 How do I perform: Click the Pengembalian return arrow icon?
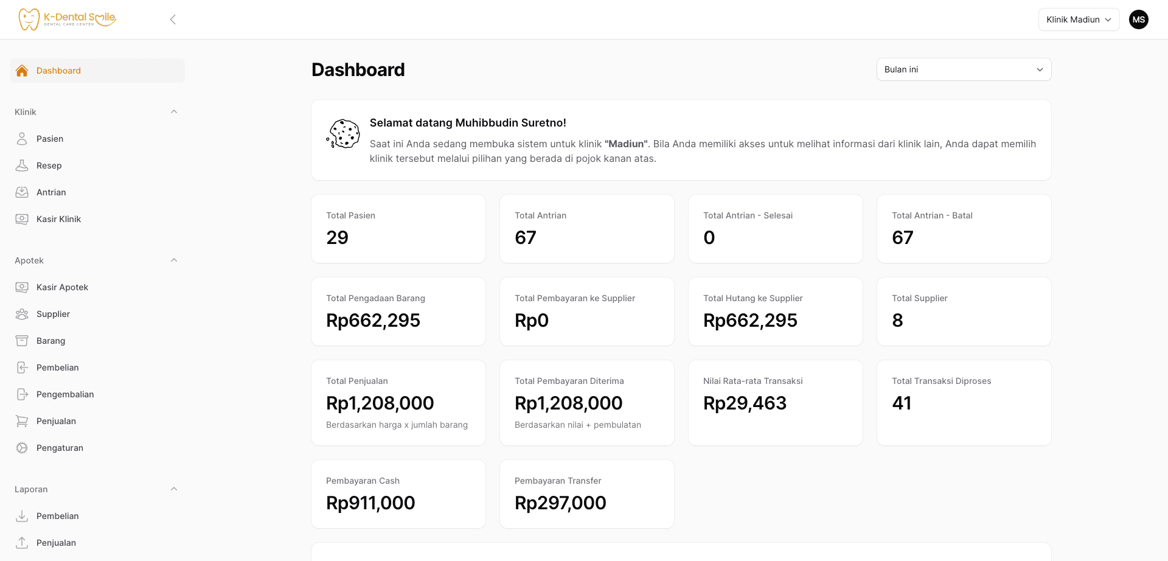click(22, 394)
